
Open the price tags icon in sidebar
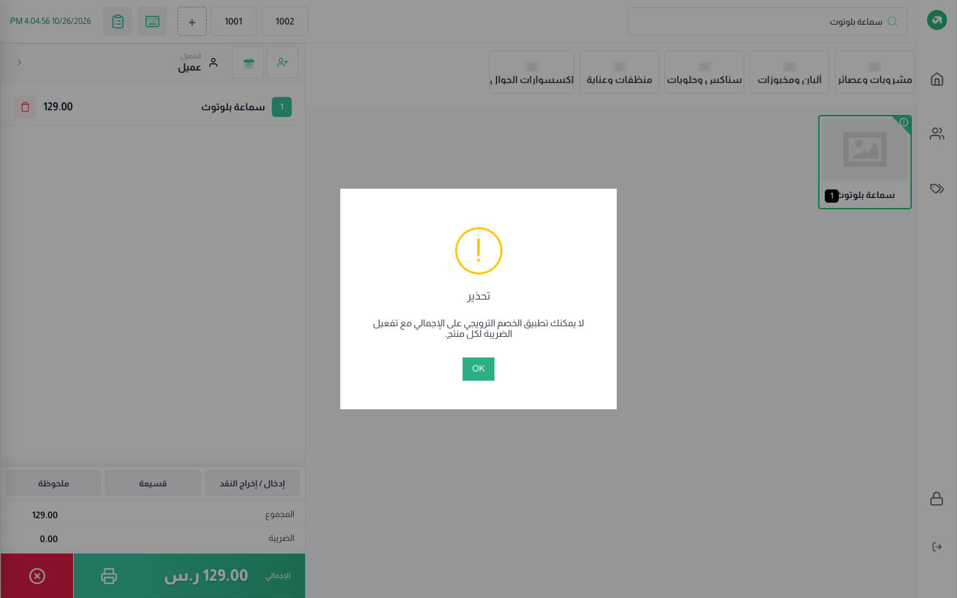[x=937, y=189]
